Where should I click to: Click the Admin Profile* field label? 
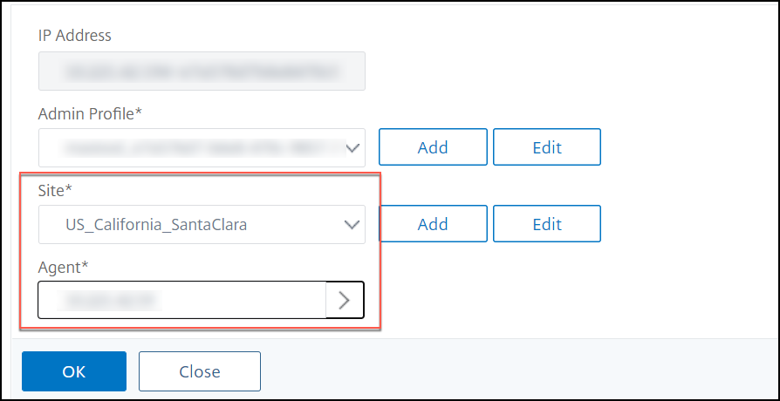point(90,114)
